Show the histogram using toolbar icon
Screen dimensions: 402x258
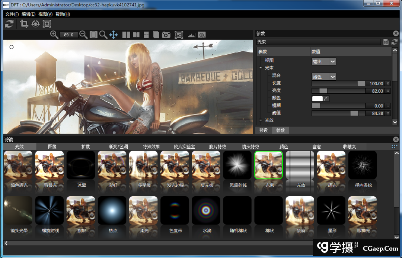(x=191, y=35)
